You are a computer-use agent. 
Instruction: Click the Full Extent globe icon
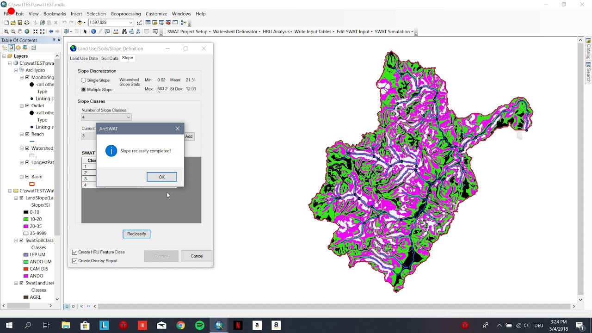click(x=27, y=31)
